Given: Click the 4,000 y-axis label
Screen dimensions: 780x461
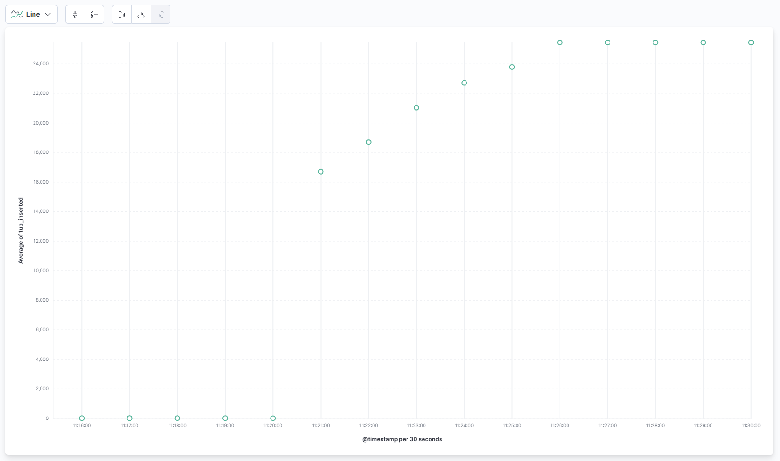Looking at the screenshot, I should click(42, 360).
